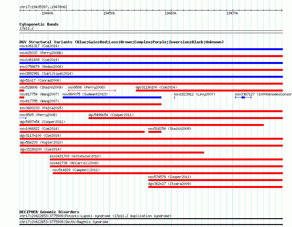The height and width of the screenshot is (227, 292).
Task: Click the blue gain bar of nsv1061317
Action: coord(151,49)
